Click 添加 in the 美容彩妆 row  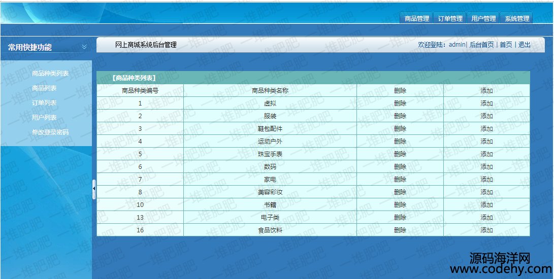click(x=486, y=192)
